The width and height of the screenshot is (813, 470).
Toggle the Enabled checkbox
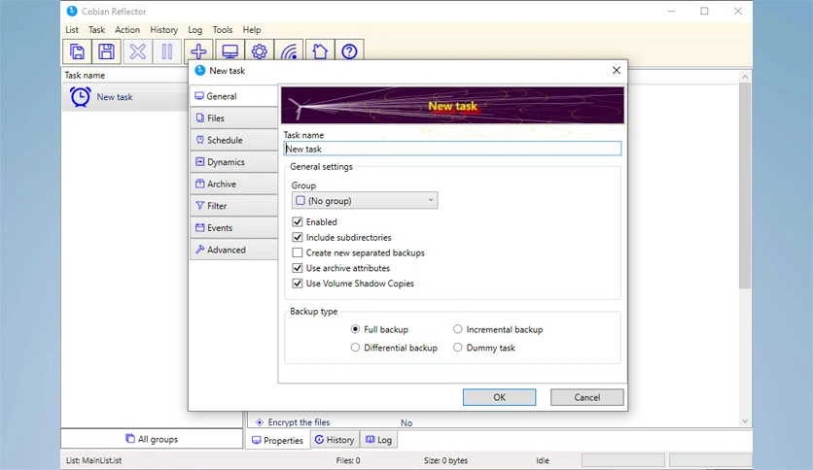tap(298, 222)
